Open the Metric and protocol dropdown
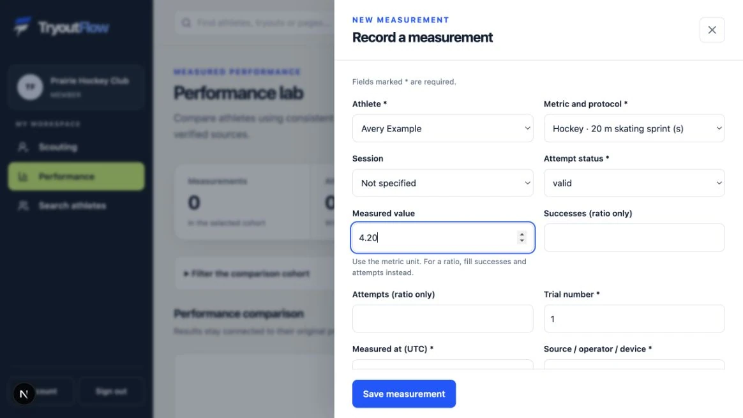 click(634, 128)
